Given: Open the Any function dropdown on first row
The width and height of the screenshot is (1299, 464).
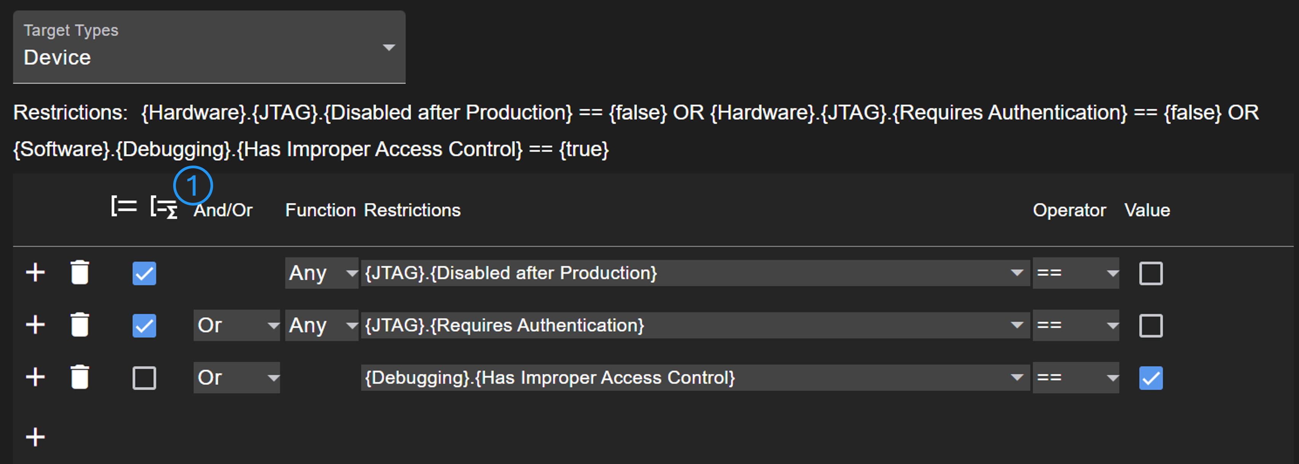Looking at the screenshot, I should pos(321,273).
